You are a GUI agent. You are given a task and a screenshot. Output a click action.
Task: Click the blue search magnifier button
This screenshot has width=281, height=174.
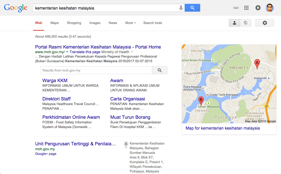192,8
